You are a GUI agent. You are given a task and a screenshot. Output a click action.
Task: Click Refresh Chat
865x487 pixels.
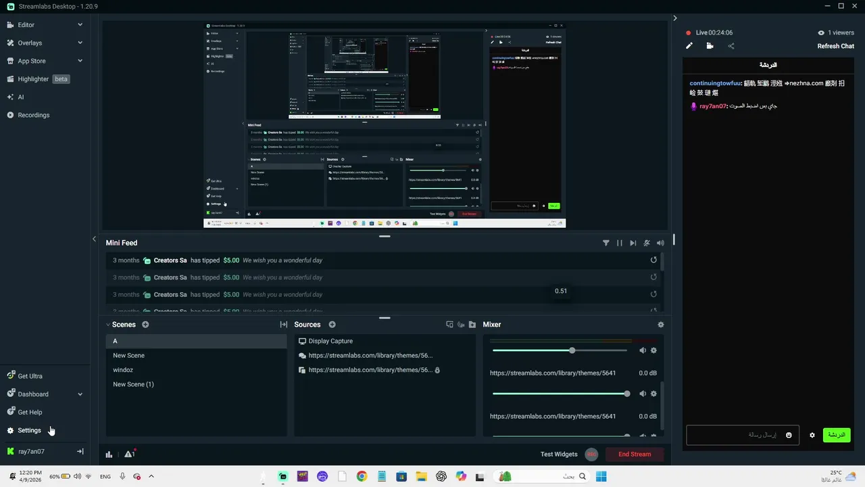(x=836, y=46)
